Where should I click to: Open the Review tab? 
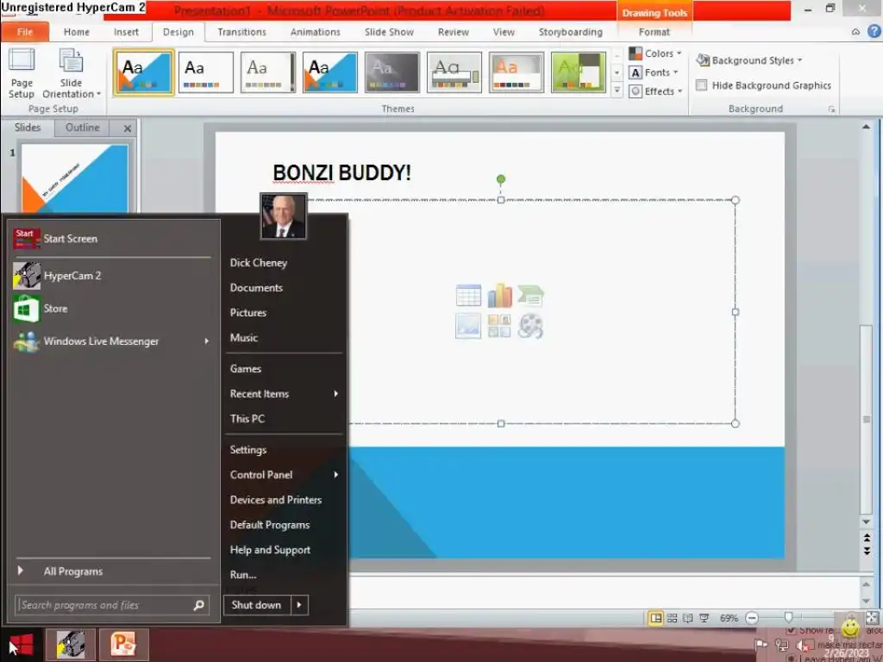click(454, 32)
